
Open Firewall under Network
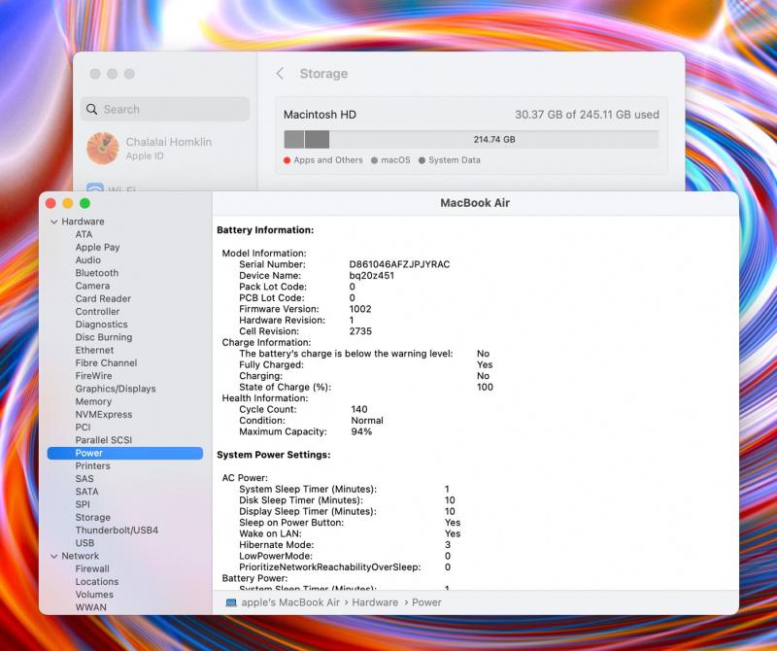click(92, 569)
